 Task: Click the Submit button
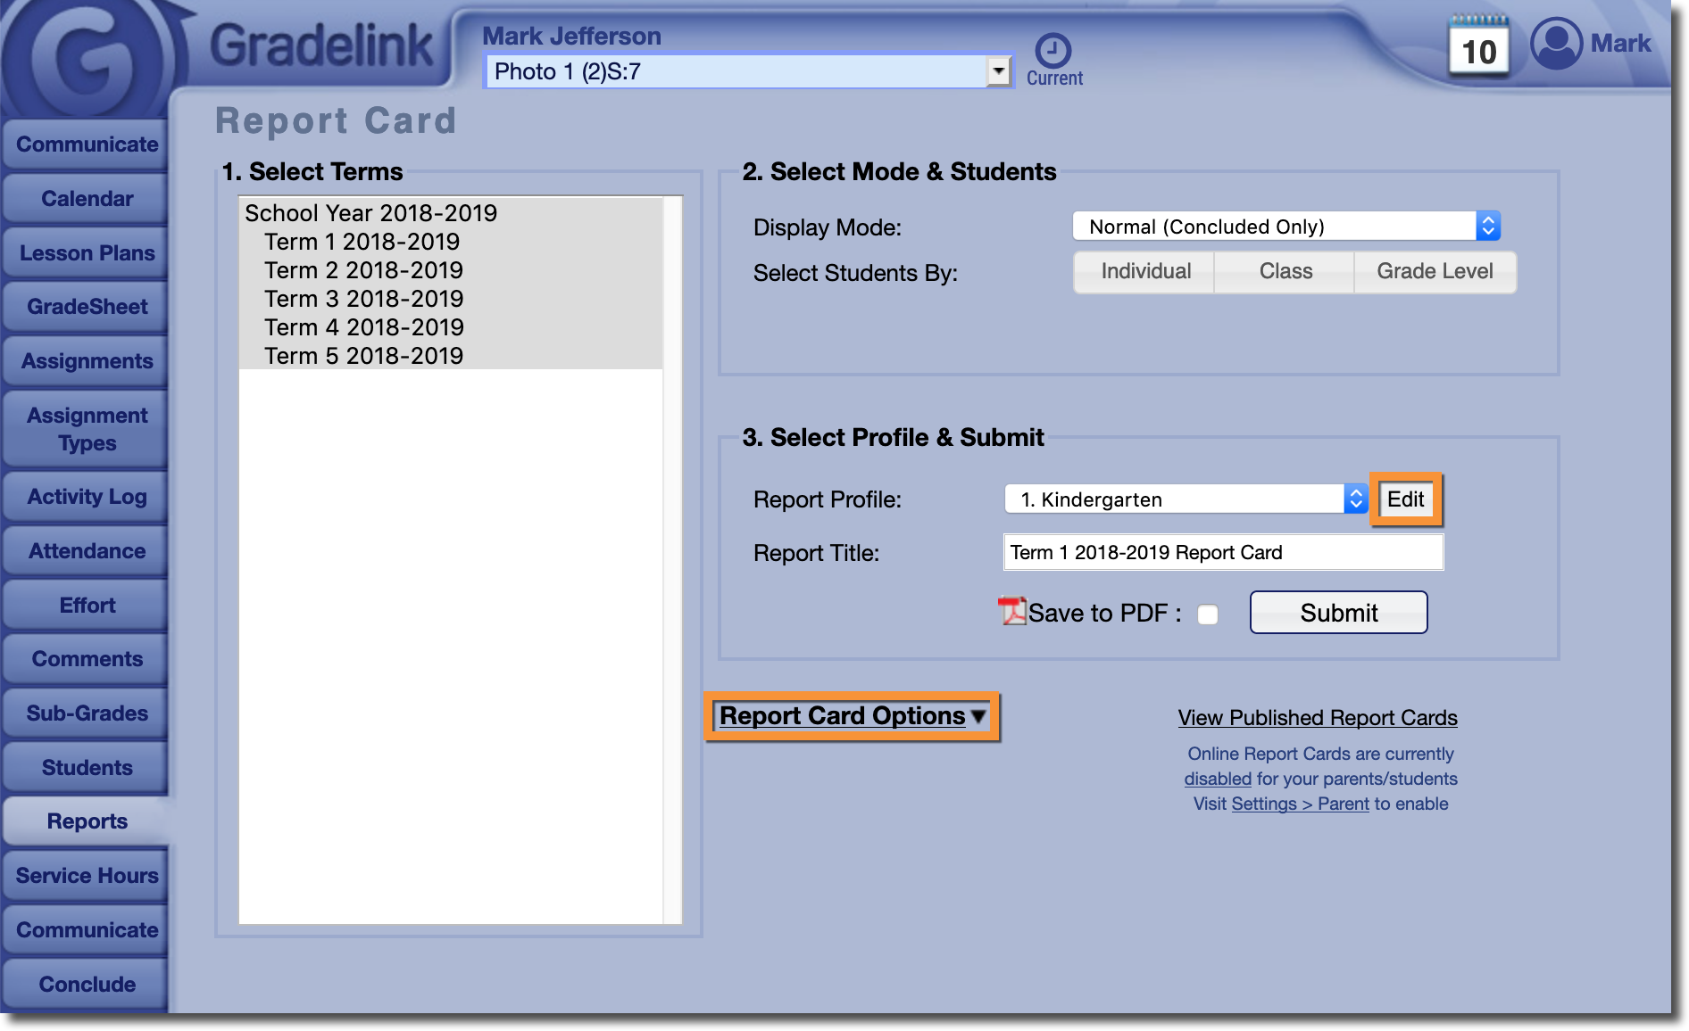coord(1338,613)
